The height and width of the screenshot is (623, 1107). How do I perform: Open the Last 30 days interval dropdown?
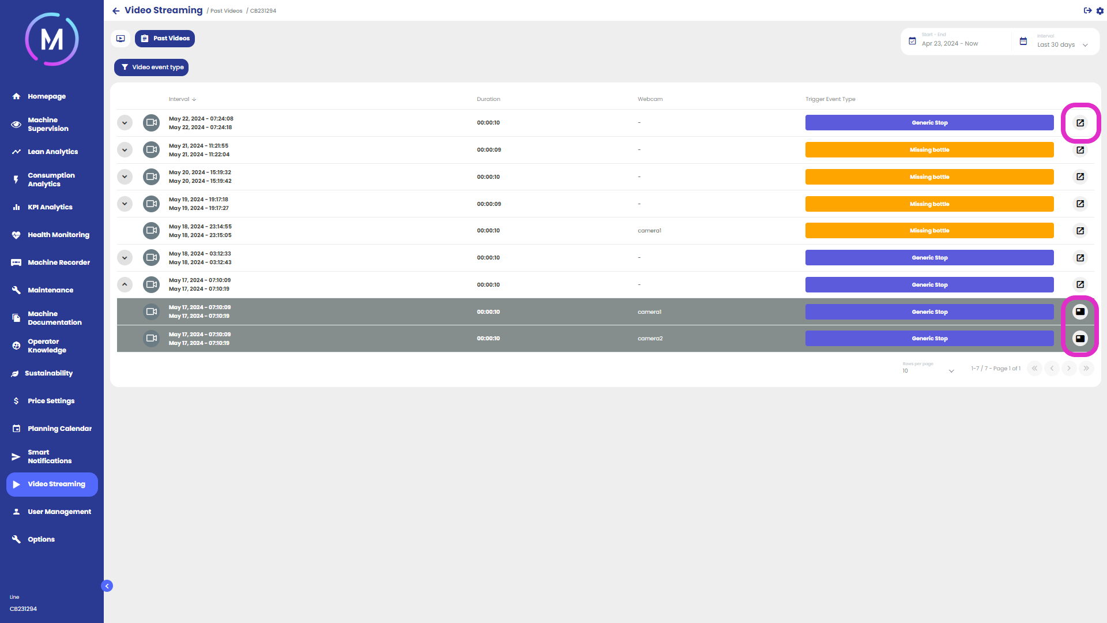pos(1062,44)
